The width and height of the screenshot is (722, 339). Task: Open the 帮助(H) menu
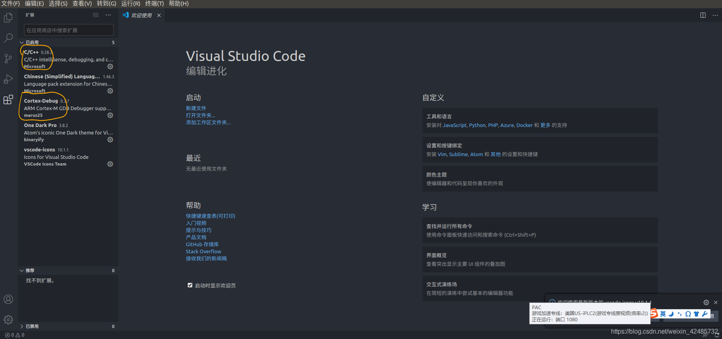[x=179, y=4]
